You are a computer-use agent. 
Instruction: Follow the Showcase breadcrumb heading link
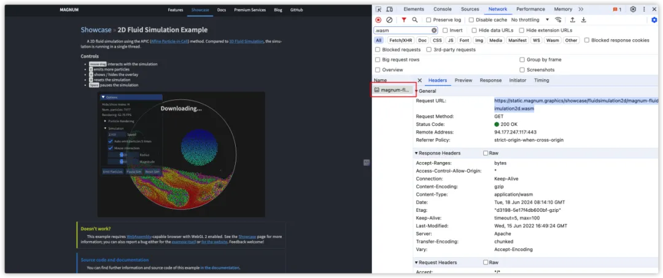[x=96, y=30]
